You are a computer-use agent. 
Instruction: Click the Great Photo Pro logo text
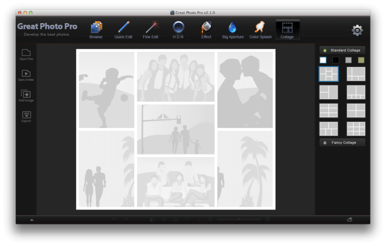[47, 26]
